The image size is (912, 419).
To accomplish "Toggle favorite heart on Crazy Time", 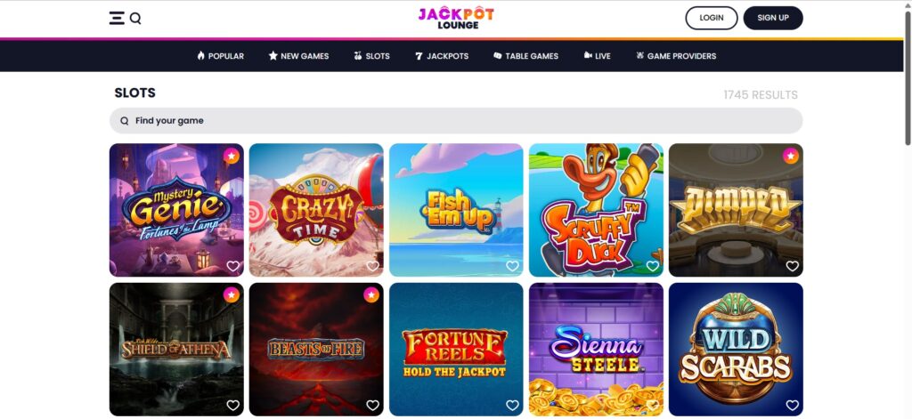I will pyautogui.click(x=372, y=266).
